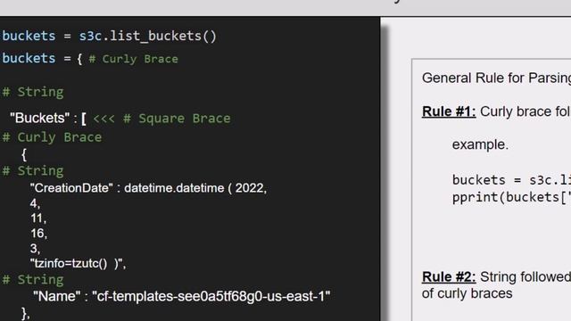
Task: Select the "Name" key string
Action: (56, 296)
